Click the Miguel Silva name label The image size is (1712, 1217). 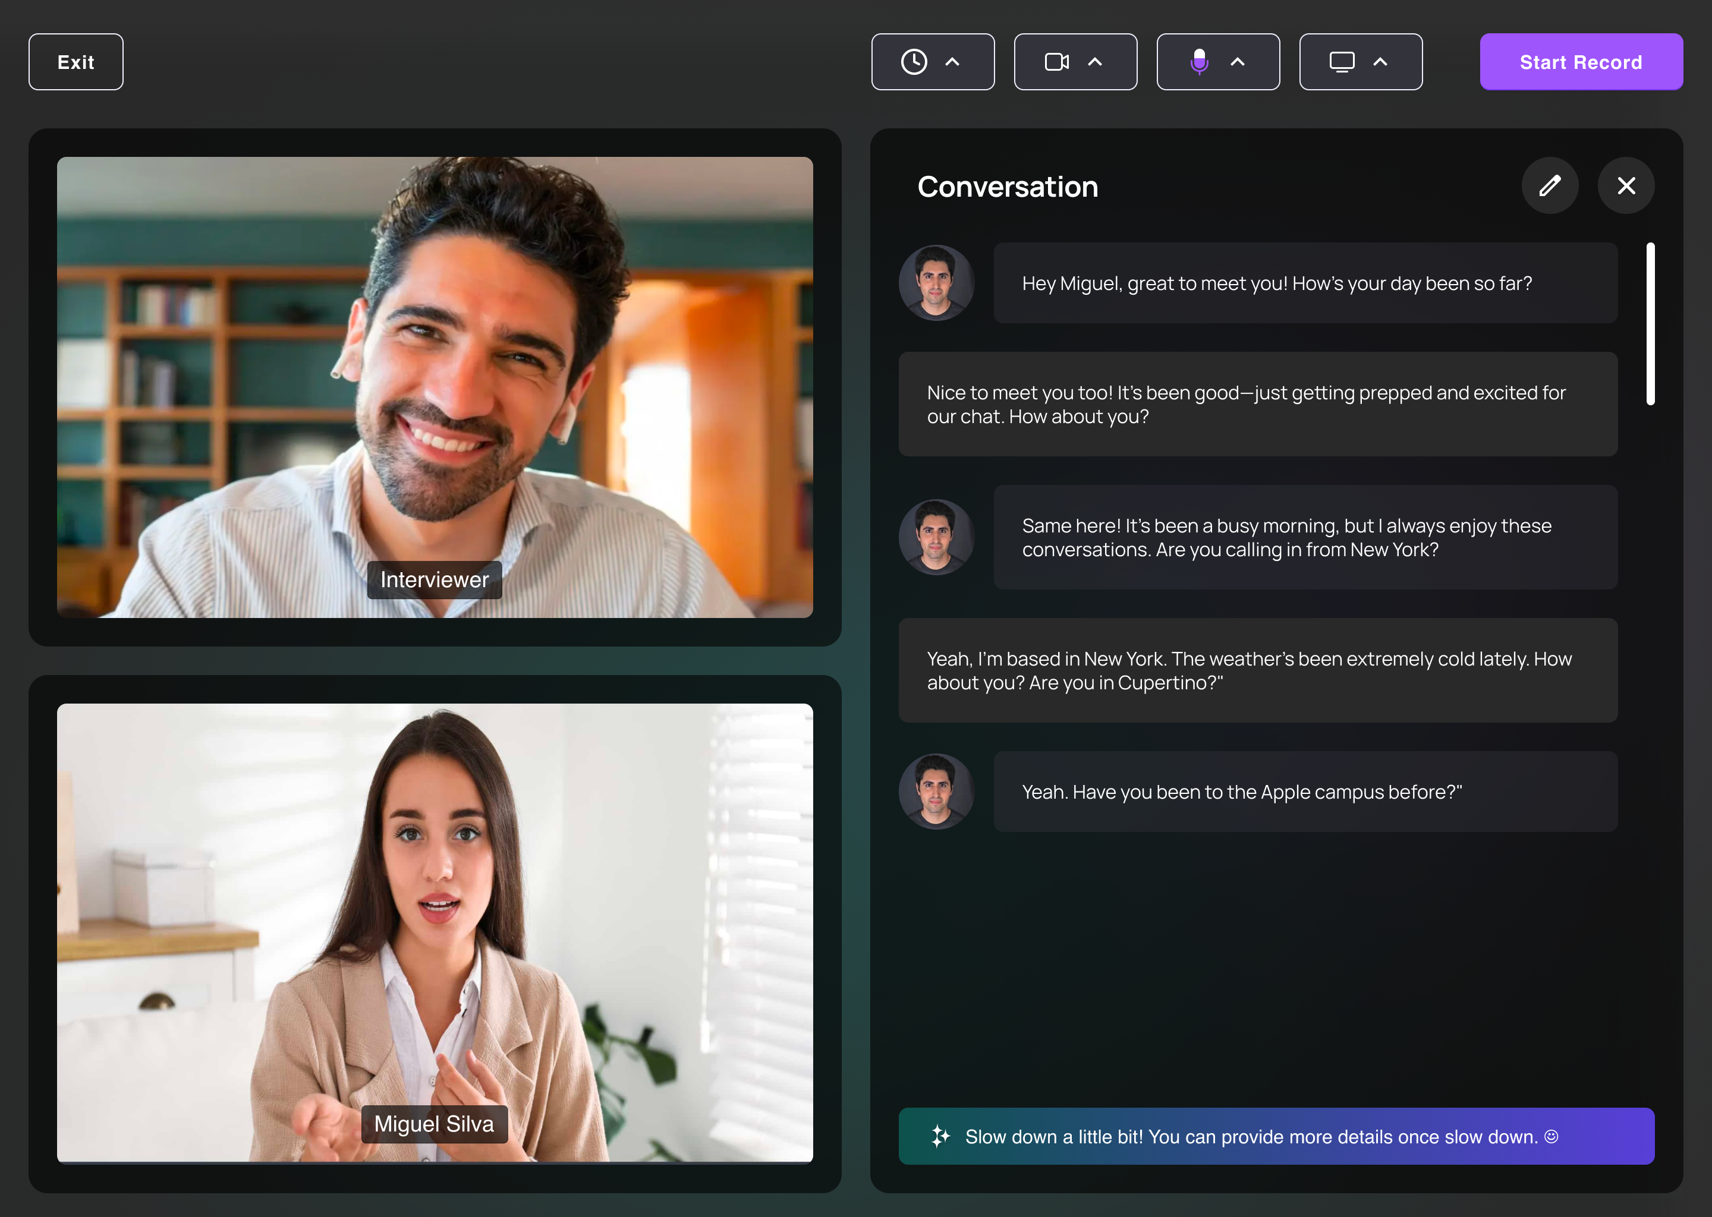tap(434, 1124)
